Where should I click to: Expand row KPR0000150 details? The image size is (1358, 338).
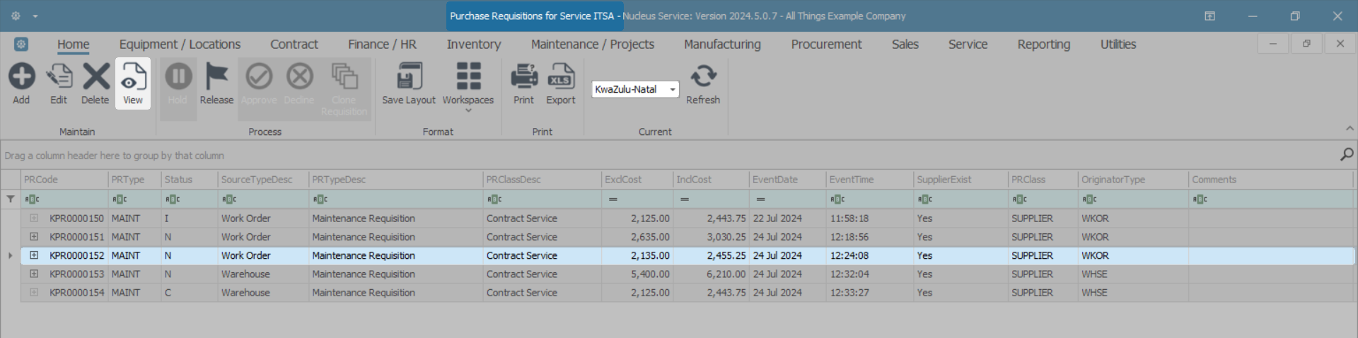[x=33, y=218]
